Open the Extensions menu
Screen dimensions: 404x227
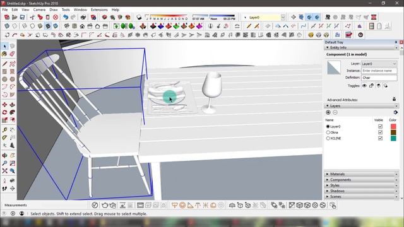point(99,9)
